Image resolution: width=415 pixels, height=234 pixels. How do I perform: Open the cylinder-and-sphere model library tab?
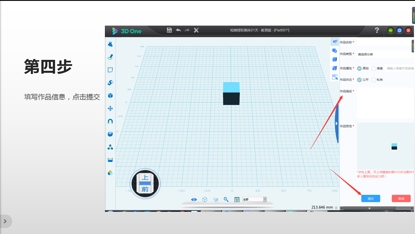[335, 51]
